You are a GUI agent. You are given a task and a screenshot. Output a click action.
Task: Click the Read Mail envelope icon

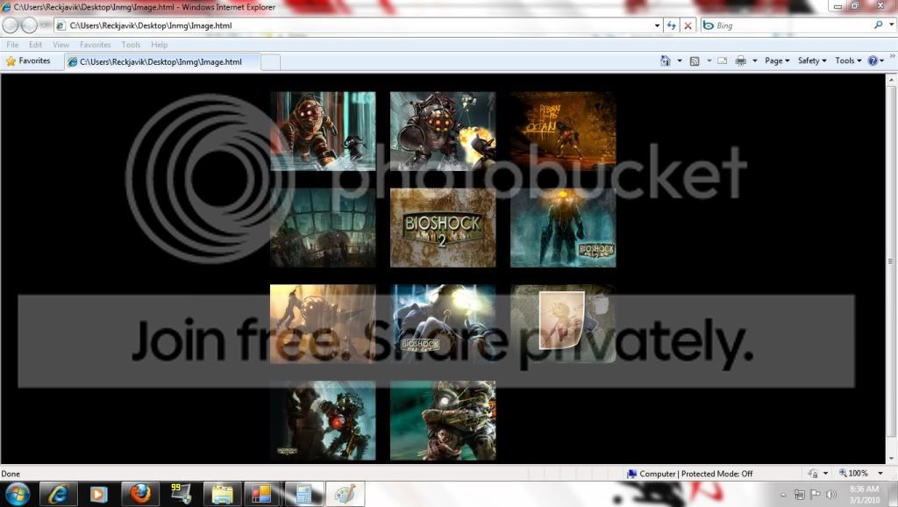click(723, 61)
